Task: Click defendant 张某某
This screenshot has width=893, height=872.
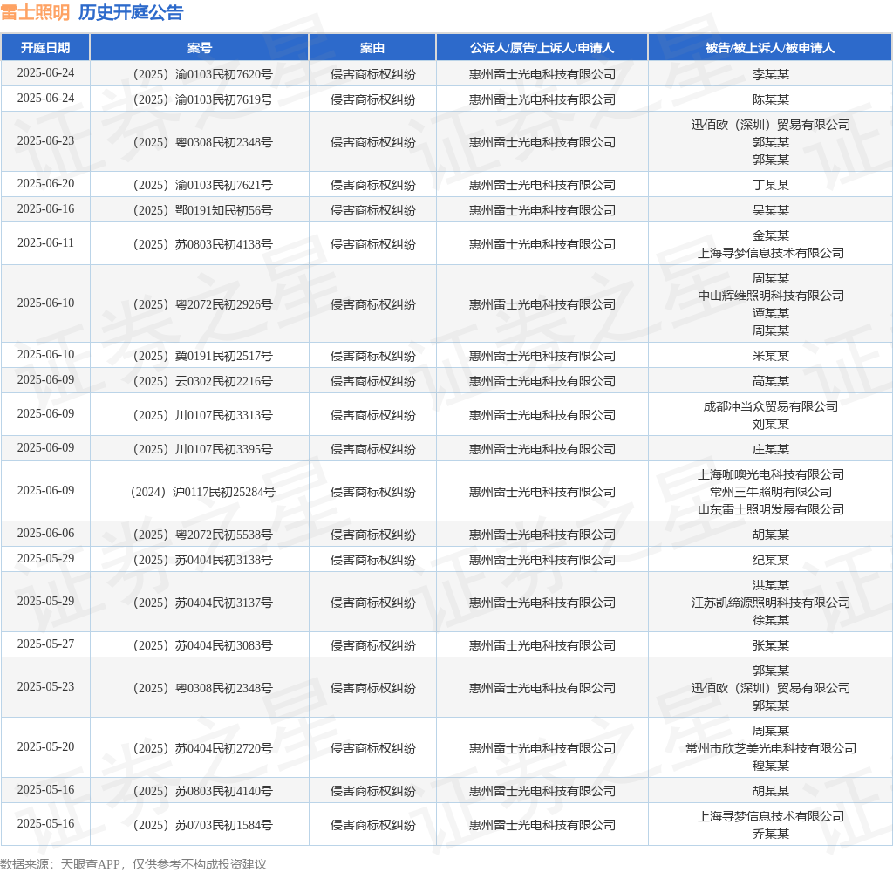Action: [771, 645]
